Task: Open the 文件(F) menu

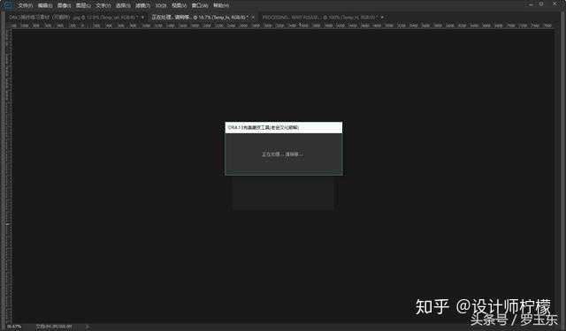Action: pos(26,6)
